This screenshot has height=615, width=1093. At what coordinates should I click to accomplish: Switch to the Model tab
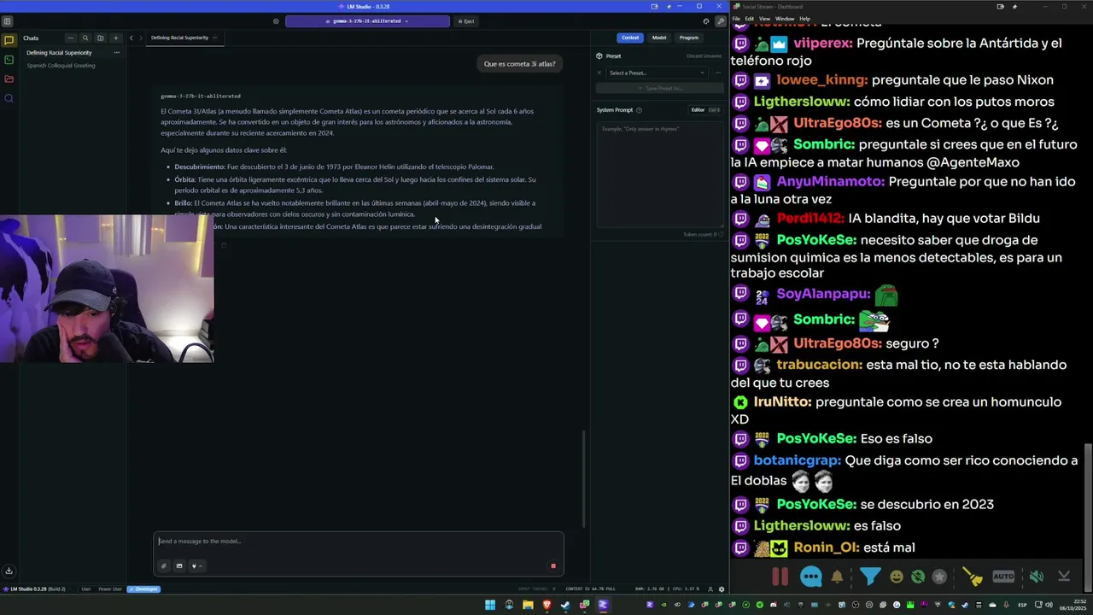[x=659, y=38]
